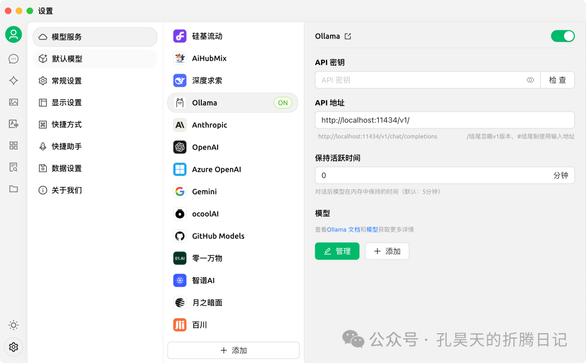Toggle the Ollama enable switch off
The image size is (586, 363).
click(563, 36)
